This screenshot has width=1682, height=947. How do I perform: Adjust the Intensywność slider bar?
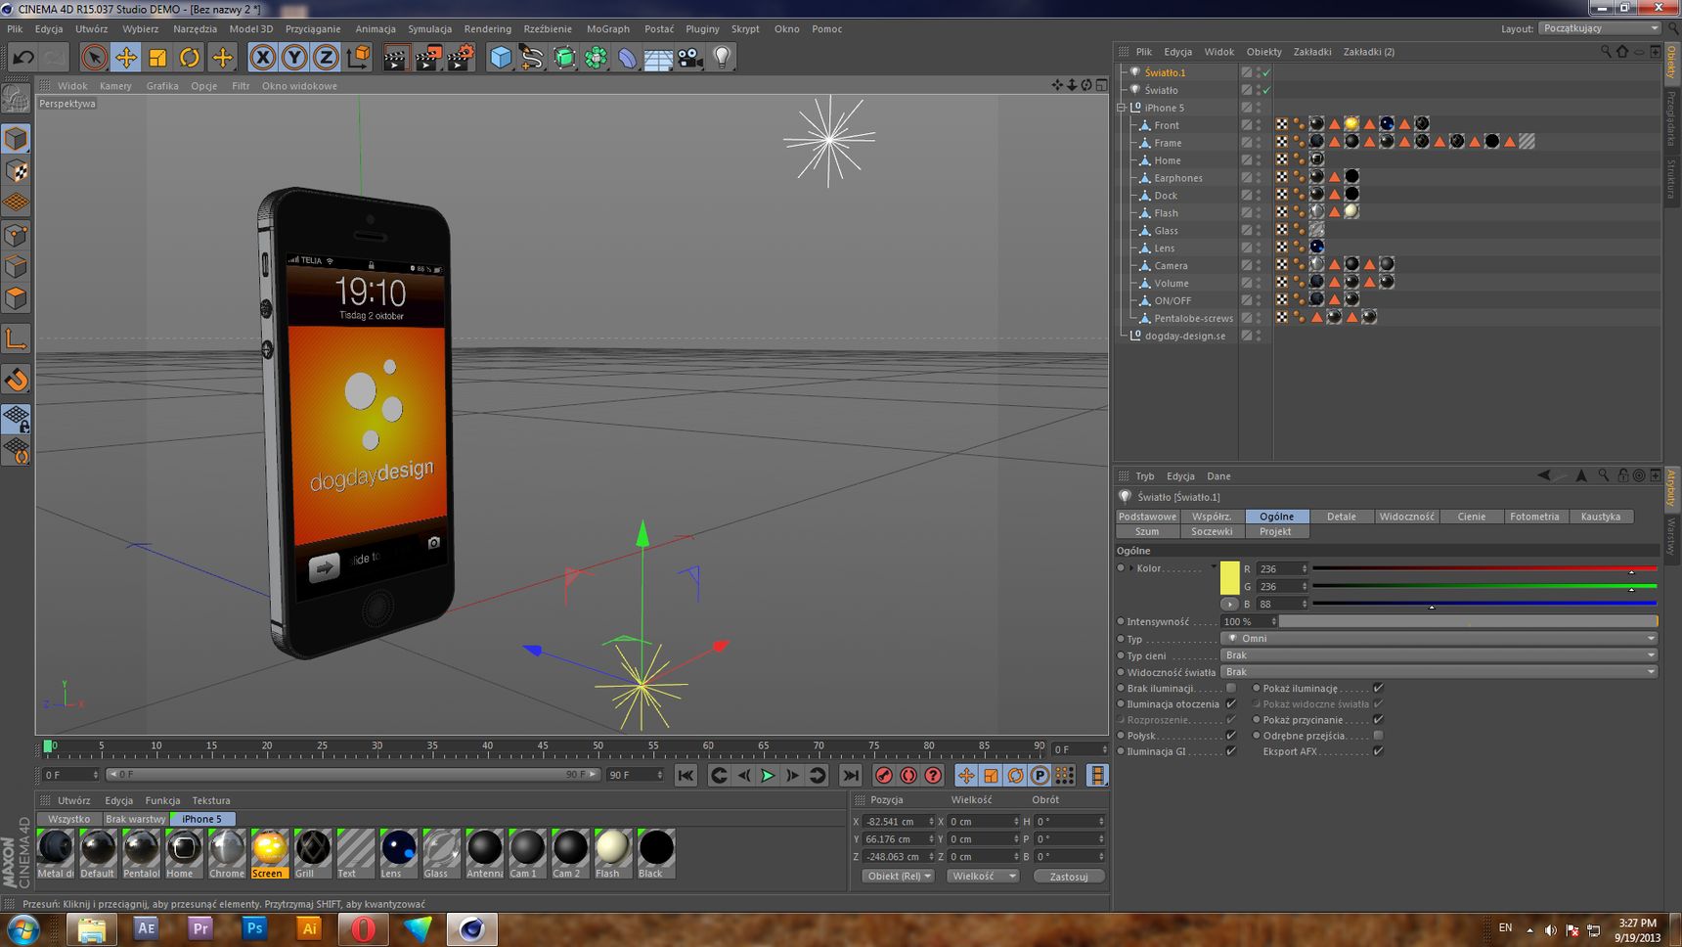coord(1468,621)
